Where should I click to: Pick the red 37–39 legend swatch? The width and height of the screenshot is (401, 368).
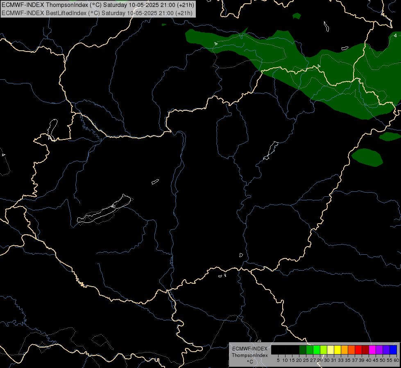[x=358, y=350]
